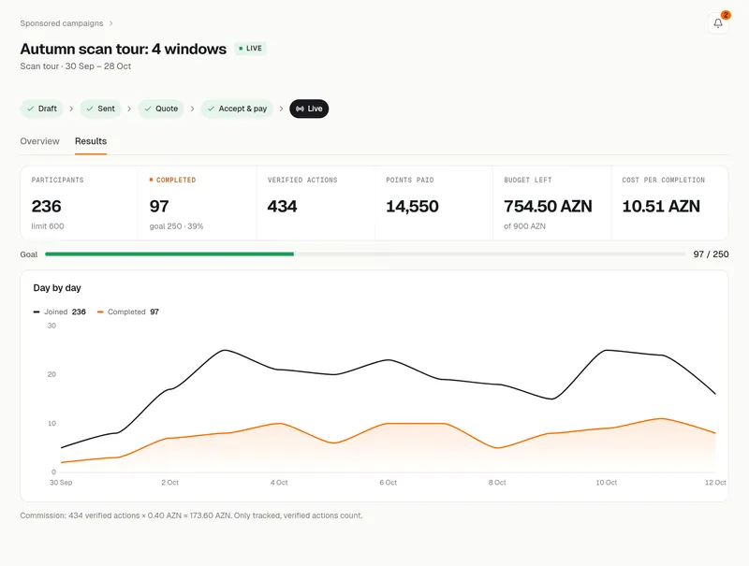The width and height of the screenshot is (749, 566).
Task: Click the 'goal 250 · 39%' note
Action: tap(176, 226)
